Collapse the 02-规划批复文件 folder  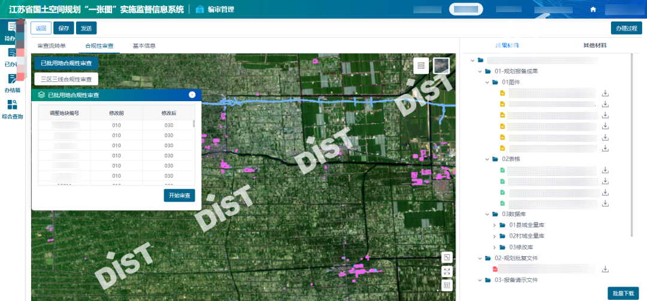(479, 258)
